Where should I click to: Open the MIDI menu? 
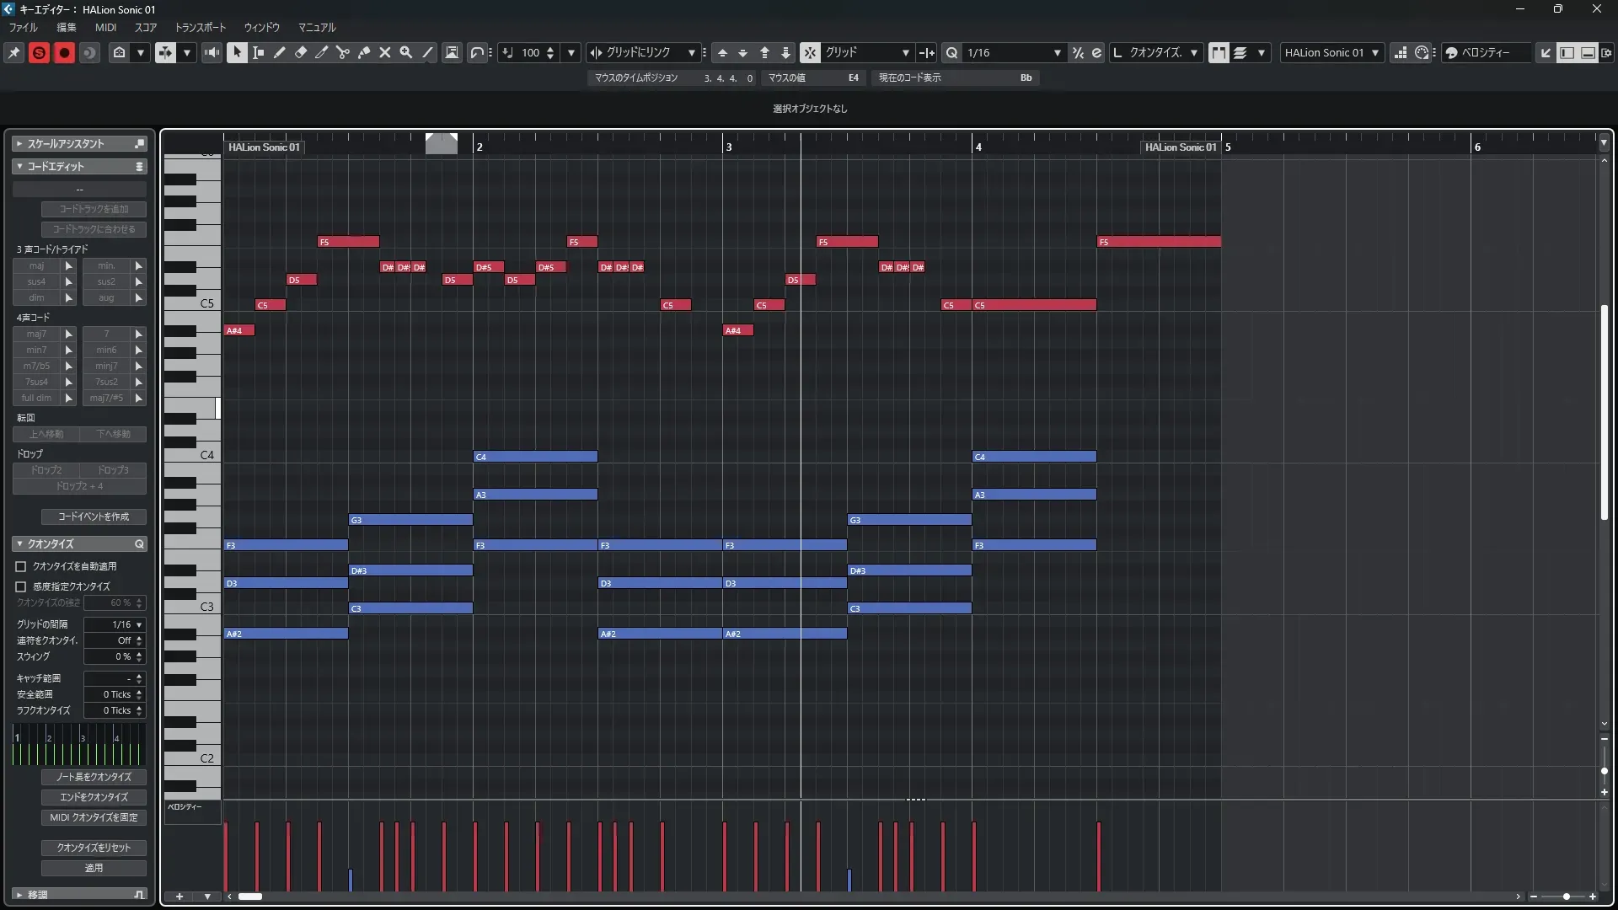(x=105, y=27)
